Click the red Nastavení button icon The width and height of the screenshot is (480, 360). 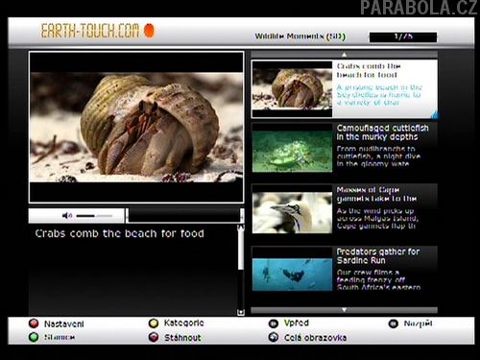point(34,324)
